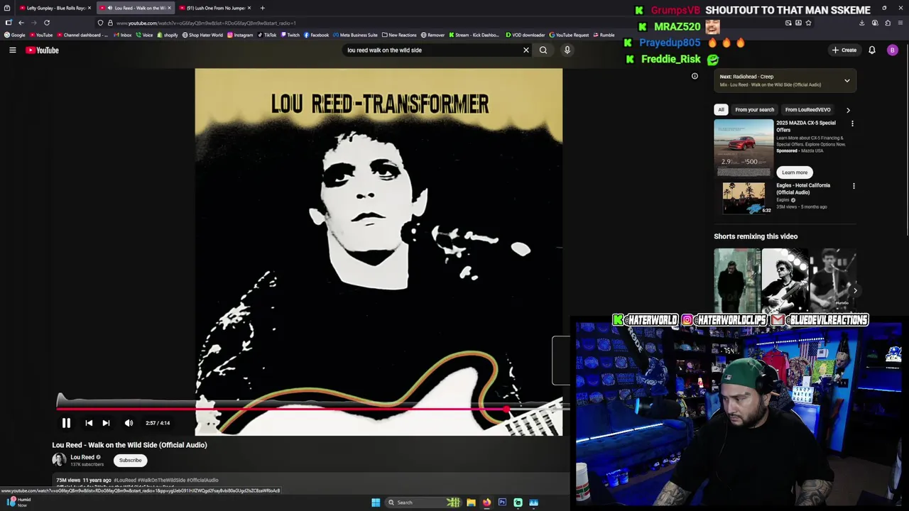Open the YouTube hamburger guide menu

[x=12, y=50]
